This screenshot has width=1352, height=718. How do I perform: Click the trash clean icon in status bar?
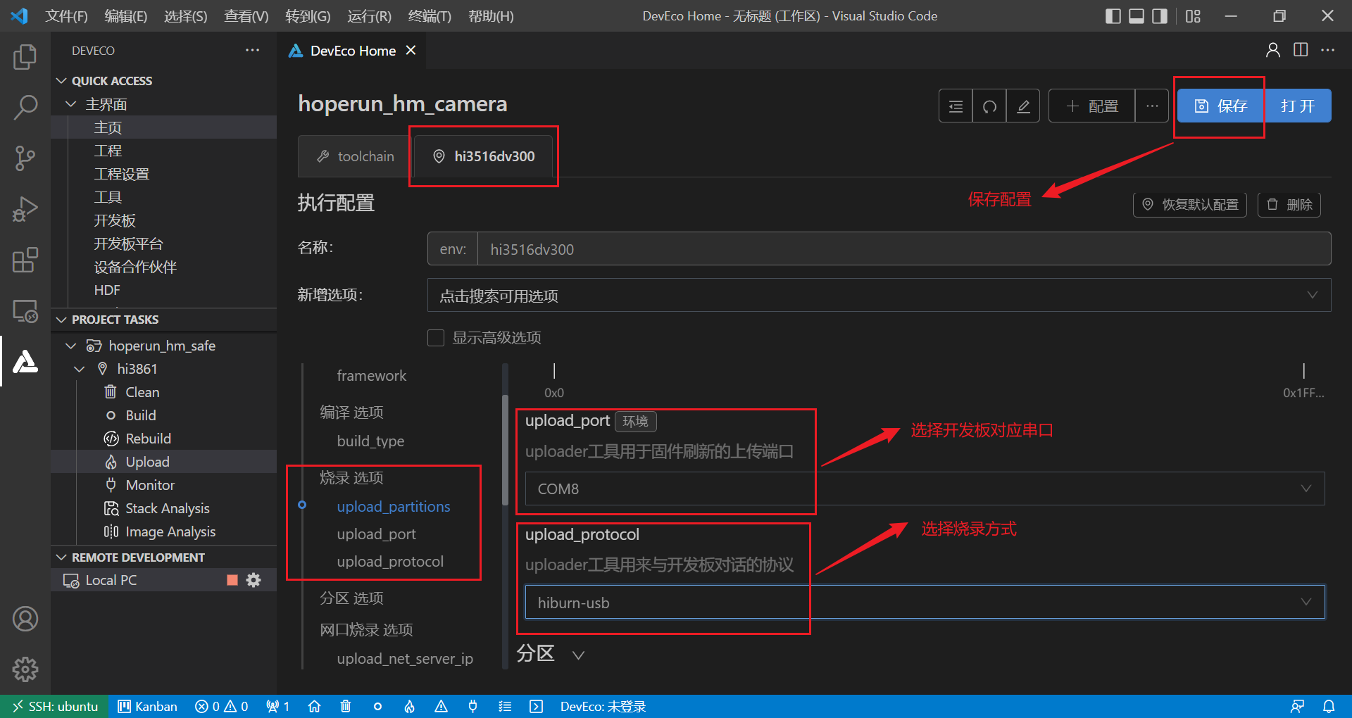(346, 706)
